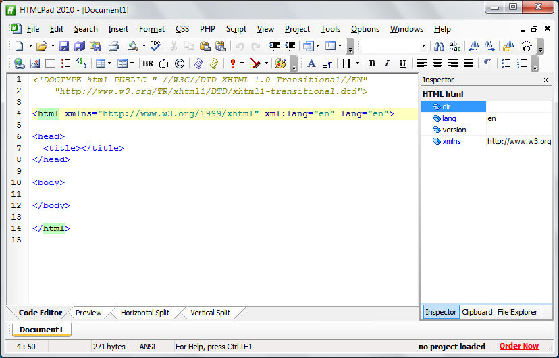559x358 pixels.
Task: Center align text
Action: [437, 63]
